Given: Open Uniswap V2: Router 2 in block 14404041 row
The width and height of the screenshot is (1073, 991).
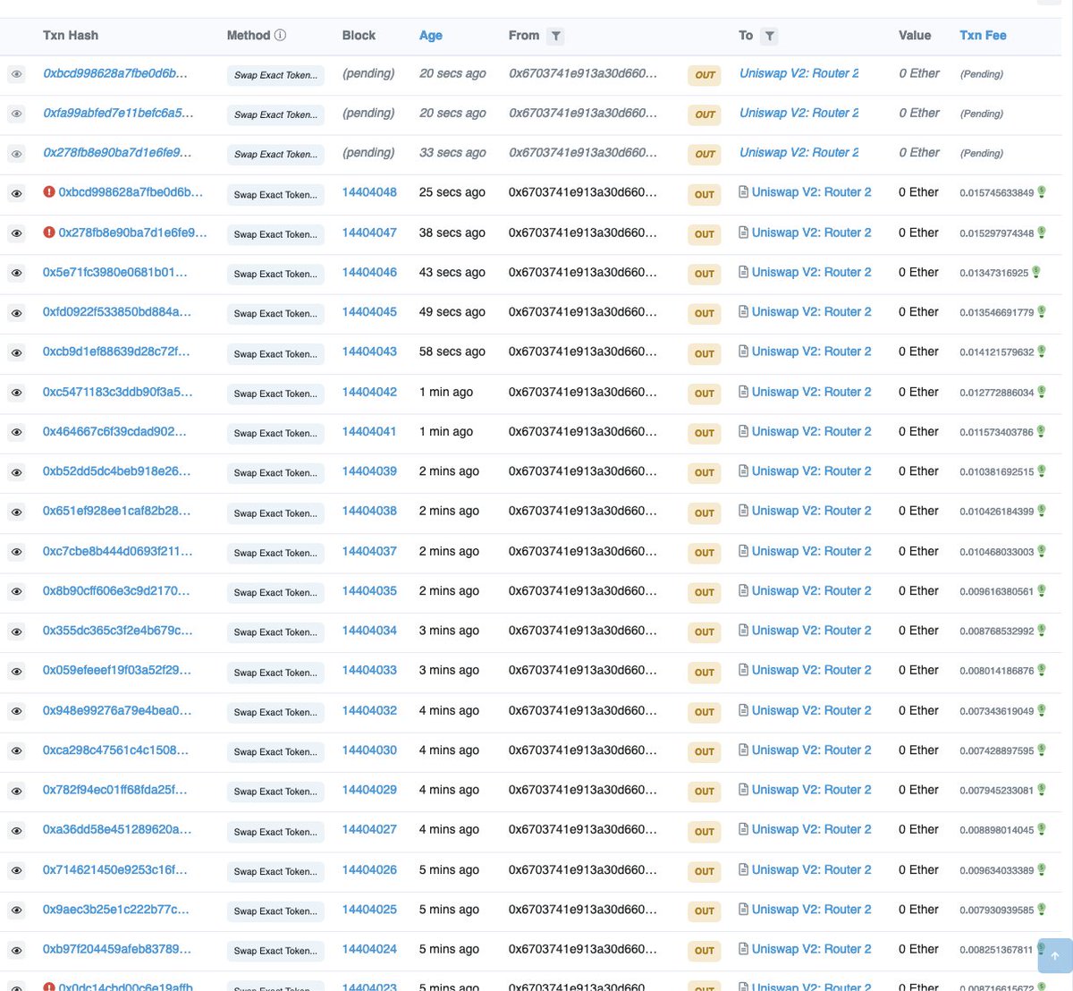Looking at the screenshot, I should pos(811,431).
